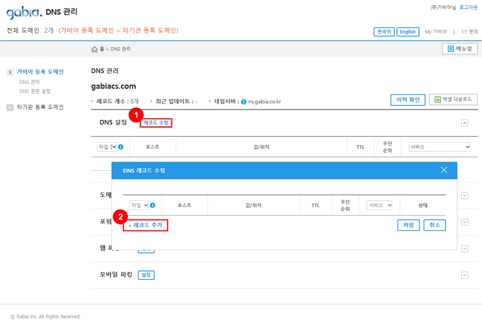The width and height of the screenshot is (482, 334).
Task: Click the Gabia logo
Action: 24,12
